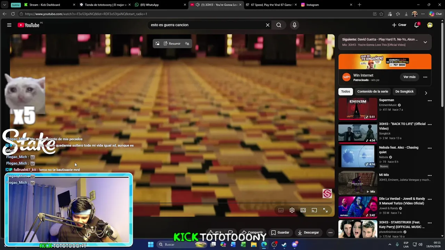
Task: Open the Dile La Verdad video thumbnail
Action: point(358,207)
